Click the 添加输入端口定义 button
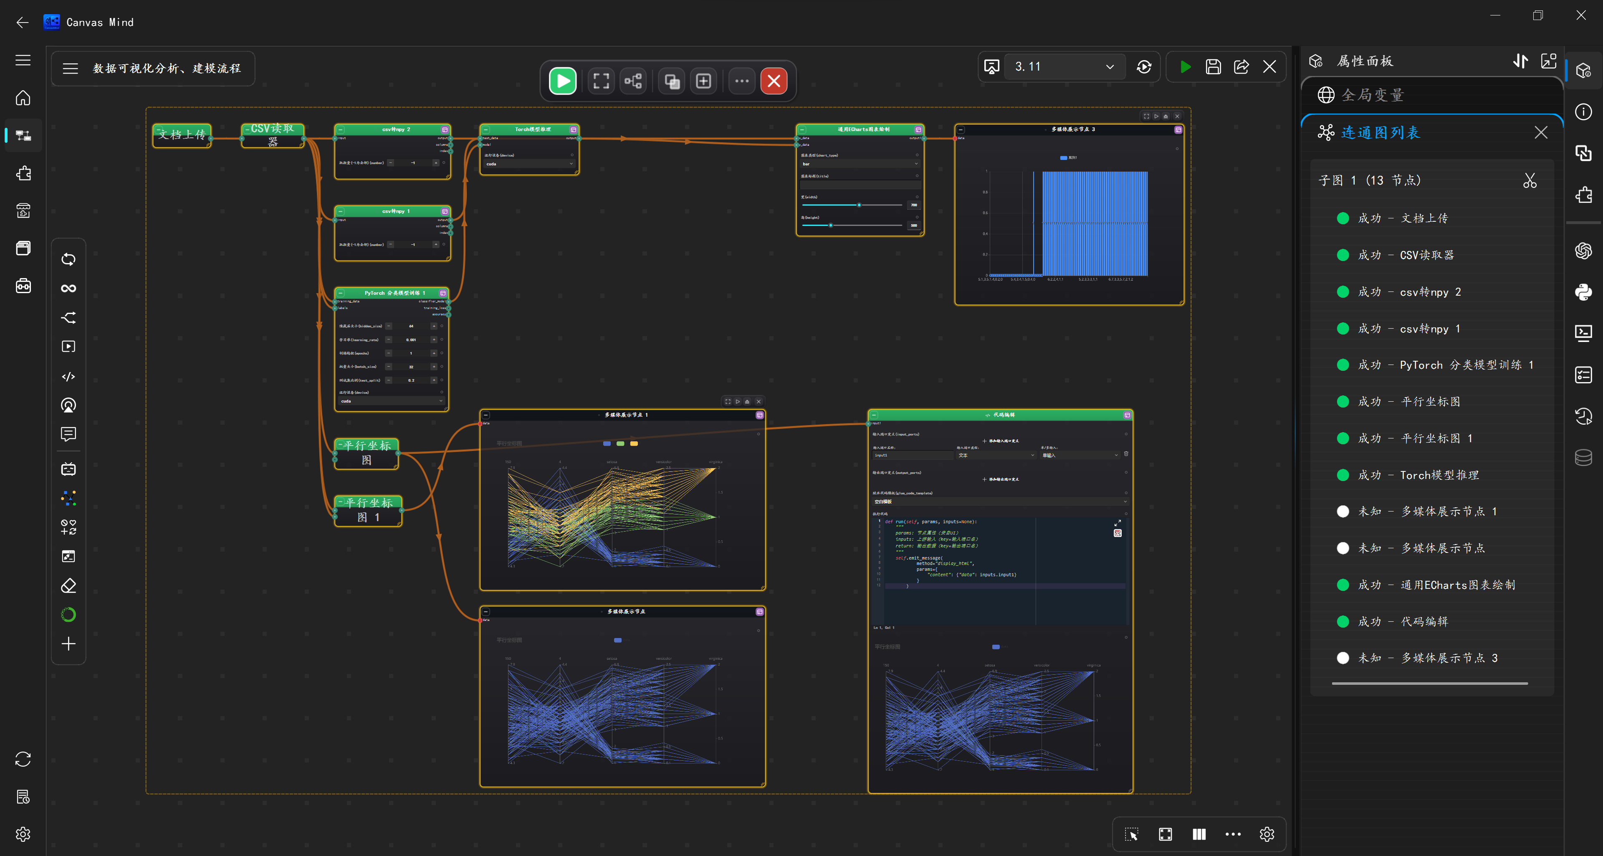Viewport: 1603px width, 856px height. click(1000, 441)
